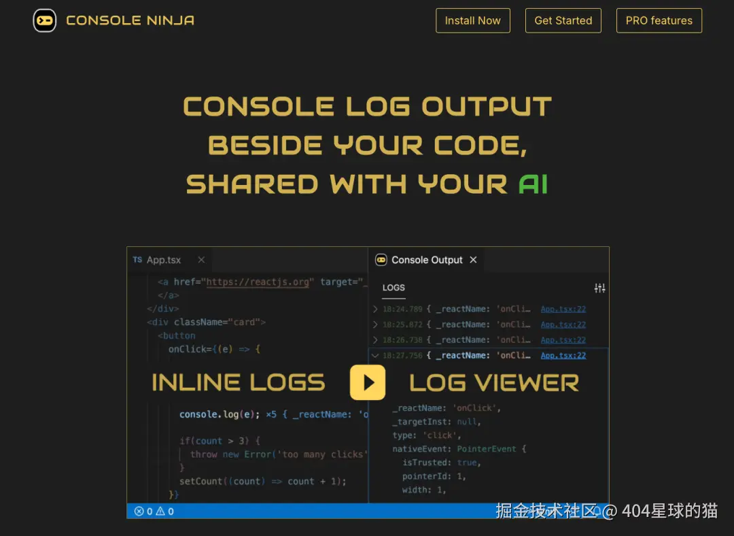Expand the 18:25.872 log entry
The image size is (734, 536).
[x=375, y=324]
